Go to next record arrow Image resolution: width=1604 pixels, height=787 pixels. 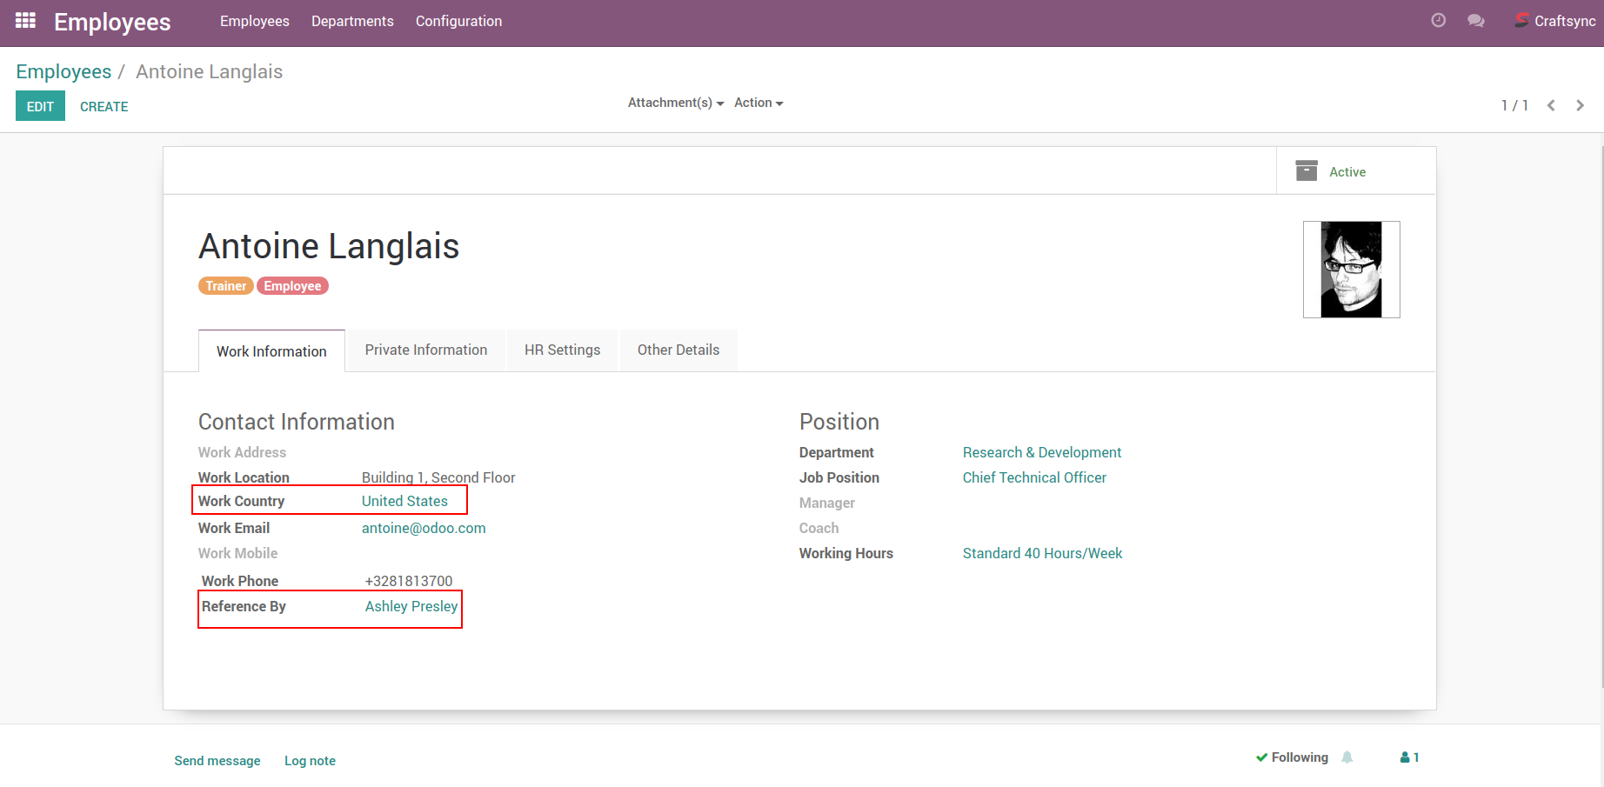click(x=1580, y=105)
